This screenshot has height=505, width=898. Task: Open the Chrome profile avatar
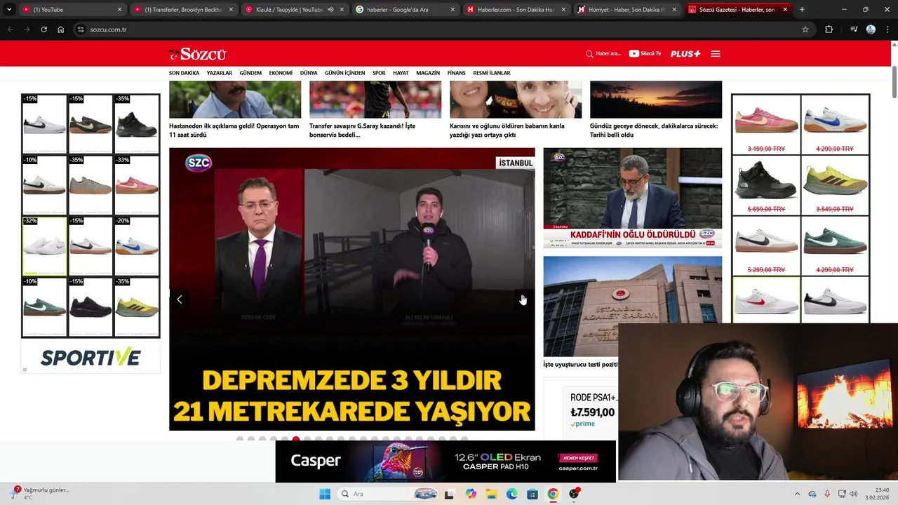(x=871, y=29)
